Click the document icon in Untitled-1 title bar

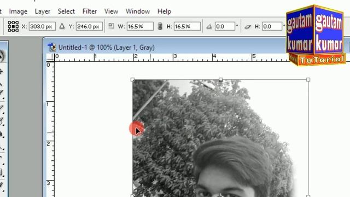point(52,47)
